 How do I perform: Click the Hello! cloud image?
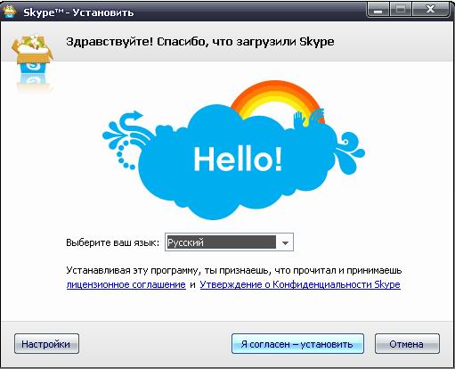pyautogui.click(x=233, y=151)
